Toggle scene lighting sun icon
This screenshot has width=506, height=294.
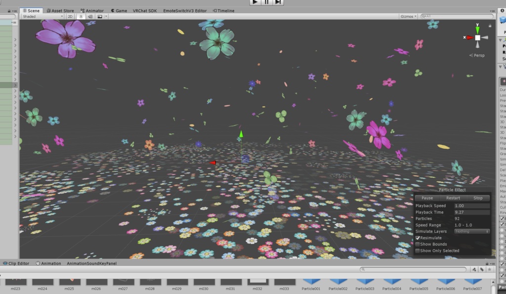[x=81, y=16]
